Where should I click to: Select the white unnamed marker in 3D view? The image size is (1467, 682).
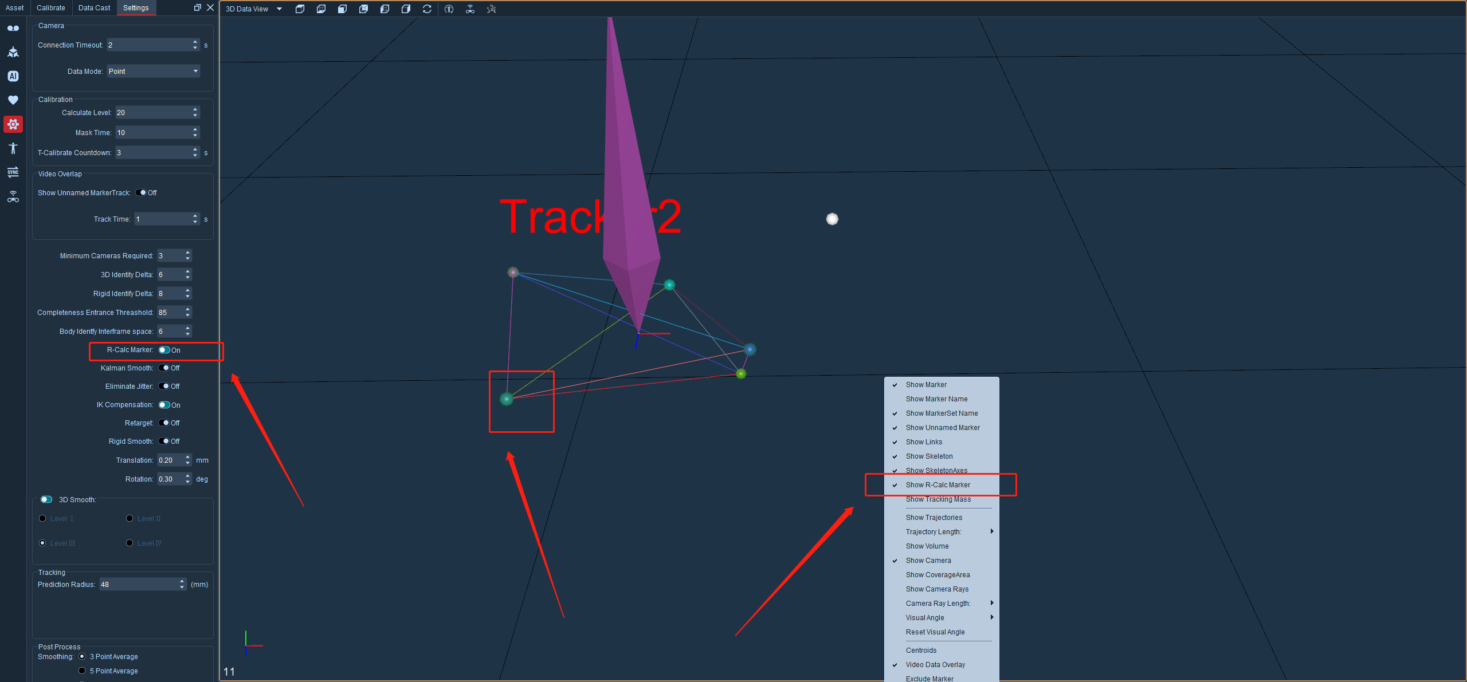click(832, 219)
